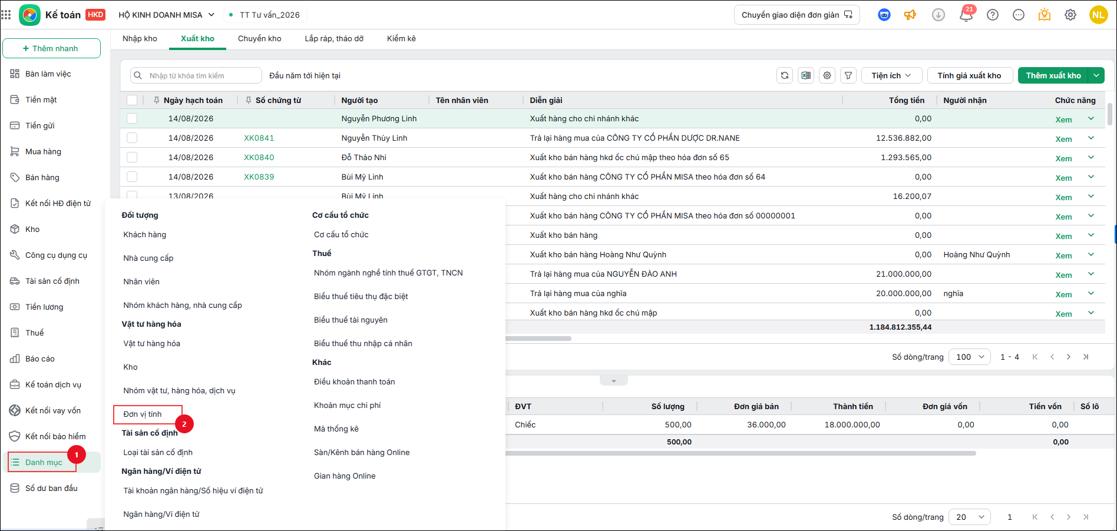
Task: Focus the keyword search field
Action: coord(196,75)
